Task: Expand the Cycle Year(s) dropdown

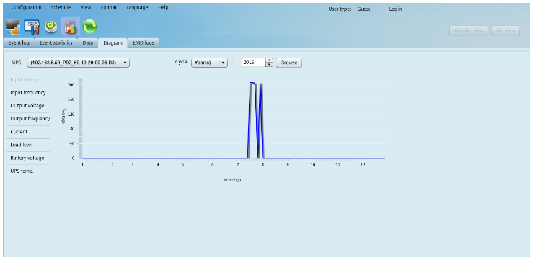Action: [209, 63]
